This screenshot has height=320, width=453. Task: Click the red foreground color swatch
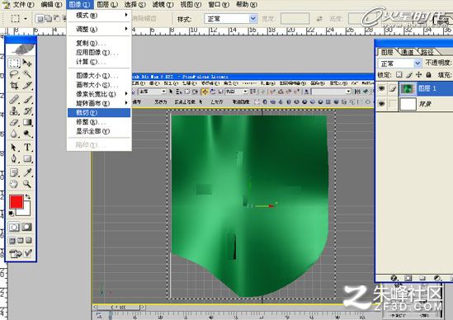(x=17, y=201)
